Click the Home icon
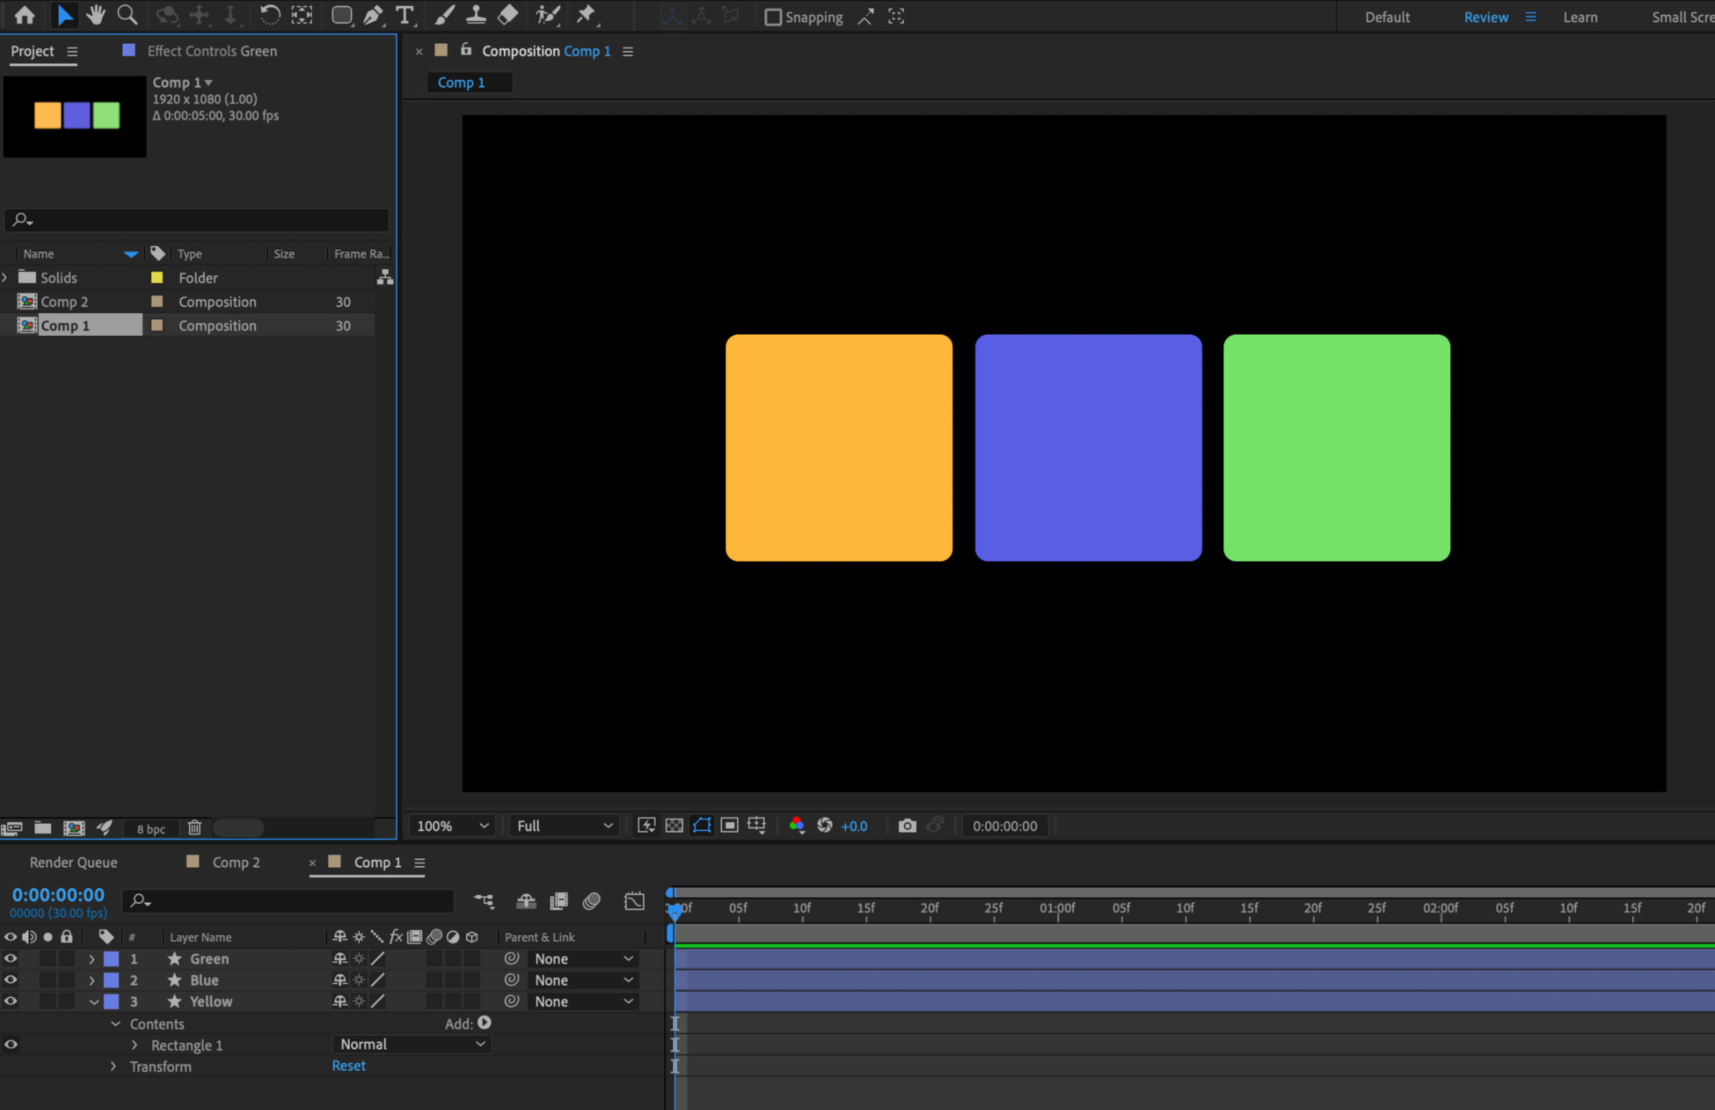1715x1110 pixels. tap(25, 15)
